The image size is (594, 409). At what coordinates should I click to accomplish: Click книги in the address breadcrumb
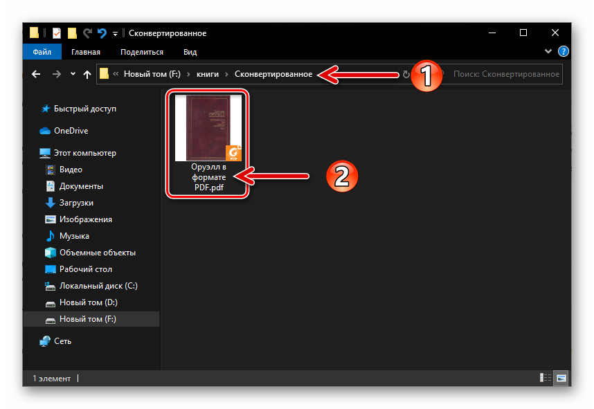pyautogui.click(x=208, y=74)
